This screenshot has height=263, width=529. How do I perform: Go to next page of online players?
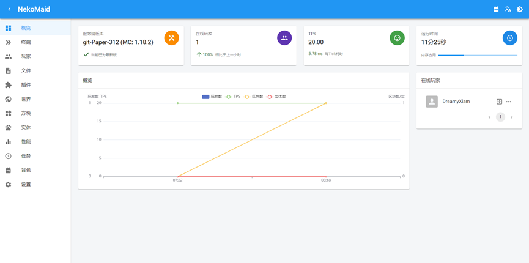coord(512,117)
